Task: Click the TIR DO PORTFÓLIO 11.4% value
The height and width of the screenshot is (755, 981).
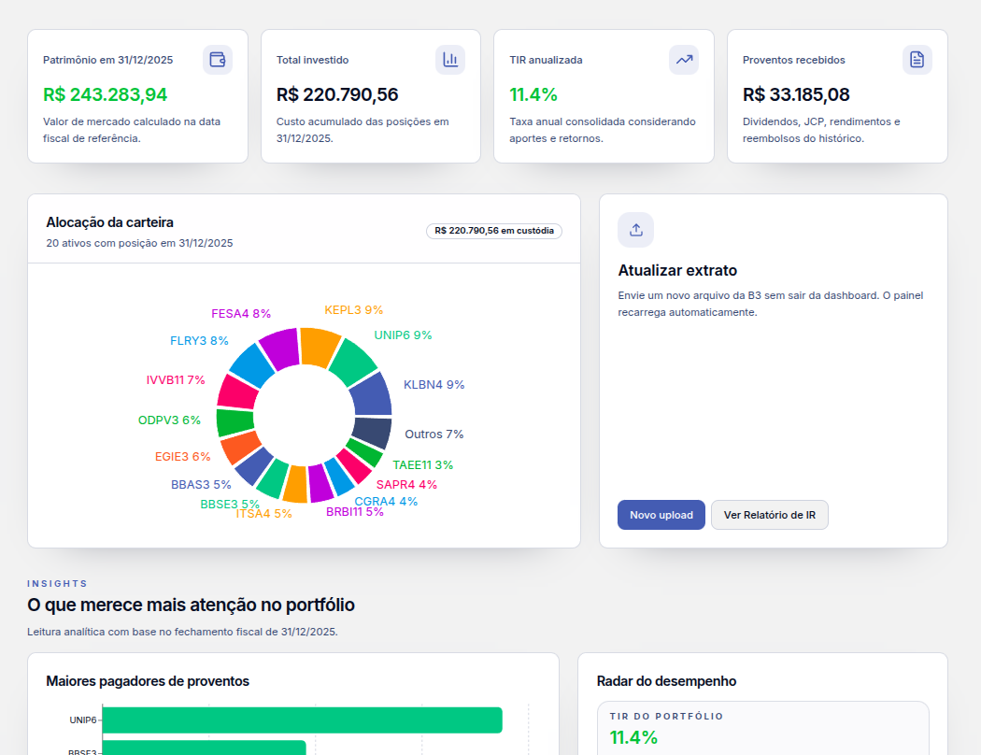Action: [x=633, y=737]
